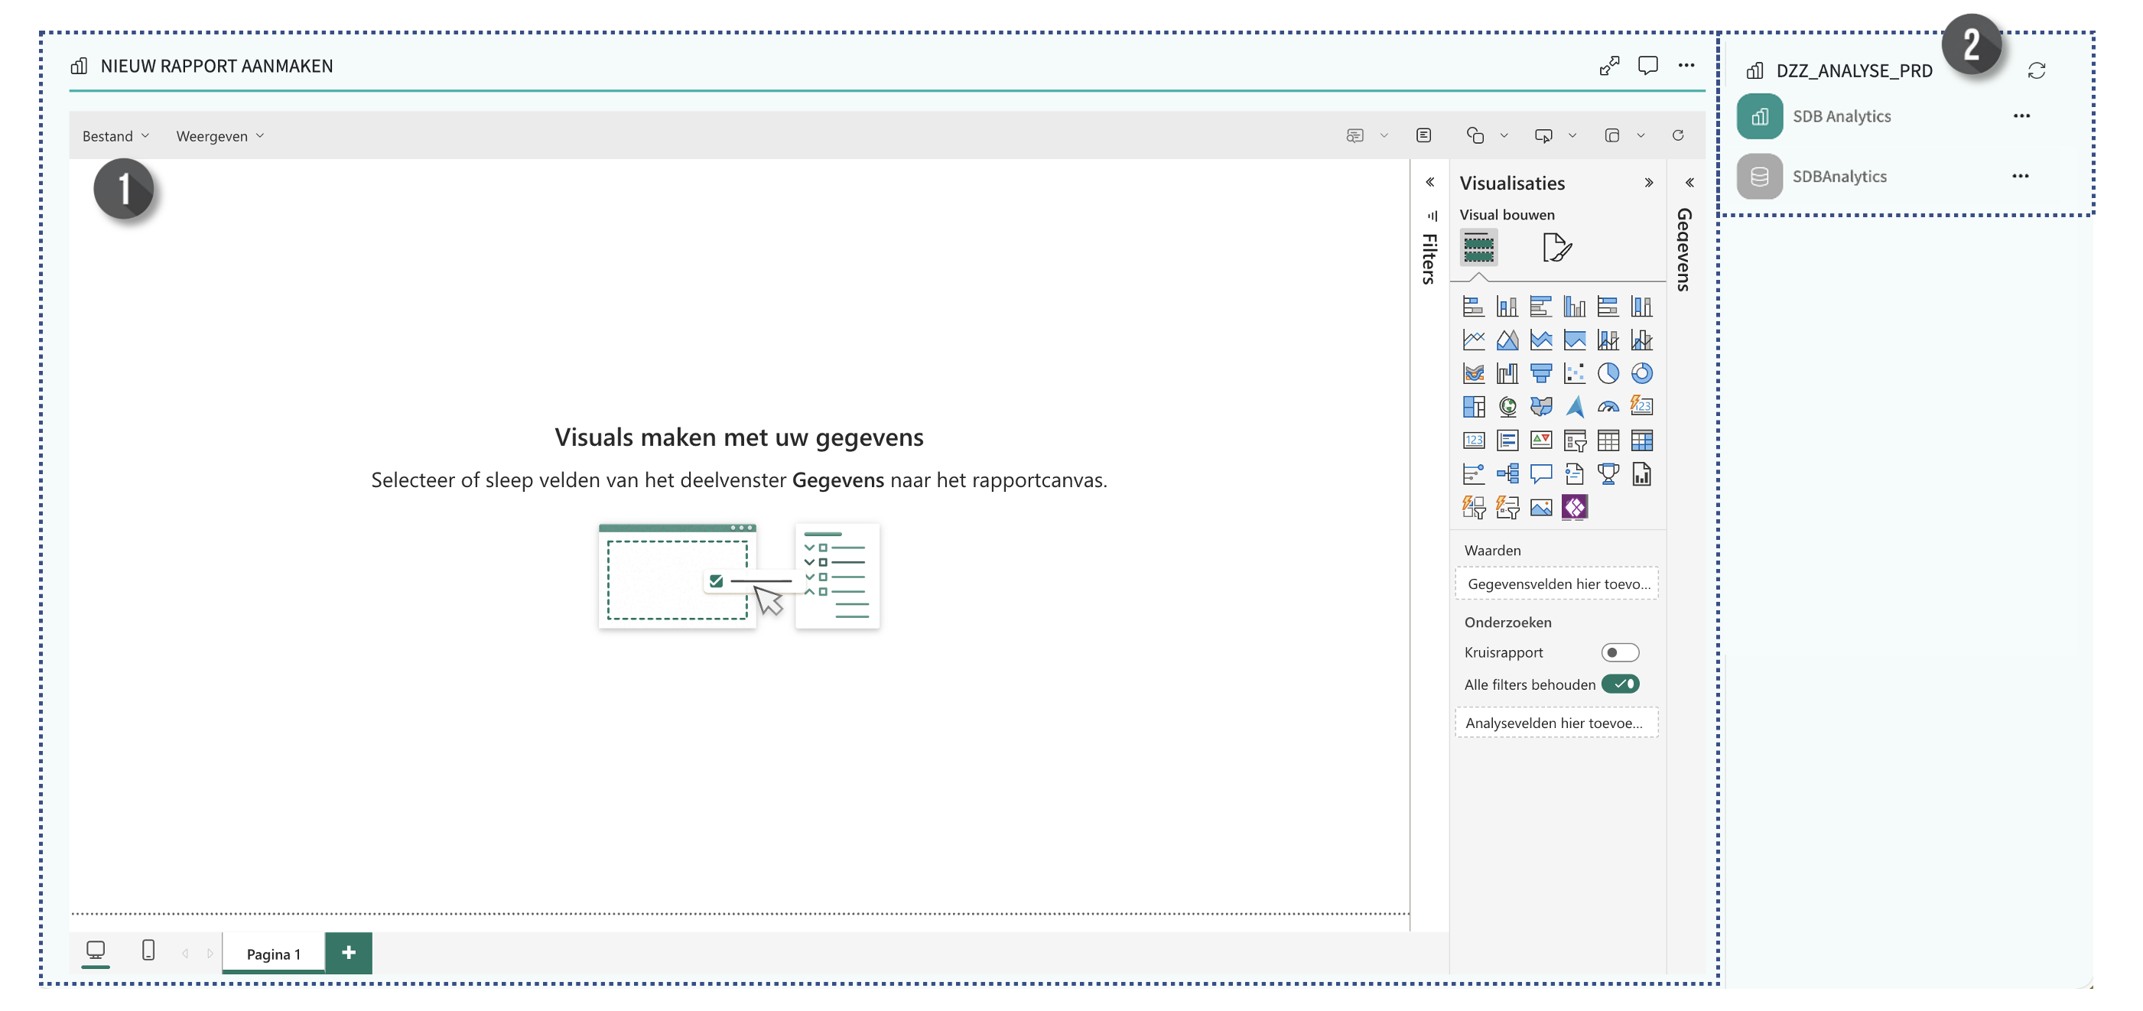
Task: Open the Weergeven dropdown menu
Action: [x=220, y=135]
